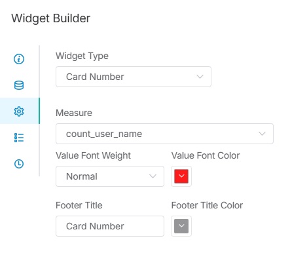Open the database data source tab
This screenshot has height=253, width=290.
coord(19,85)
